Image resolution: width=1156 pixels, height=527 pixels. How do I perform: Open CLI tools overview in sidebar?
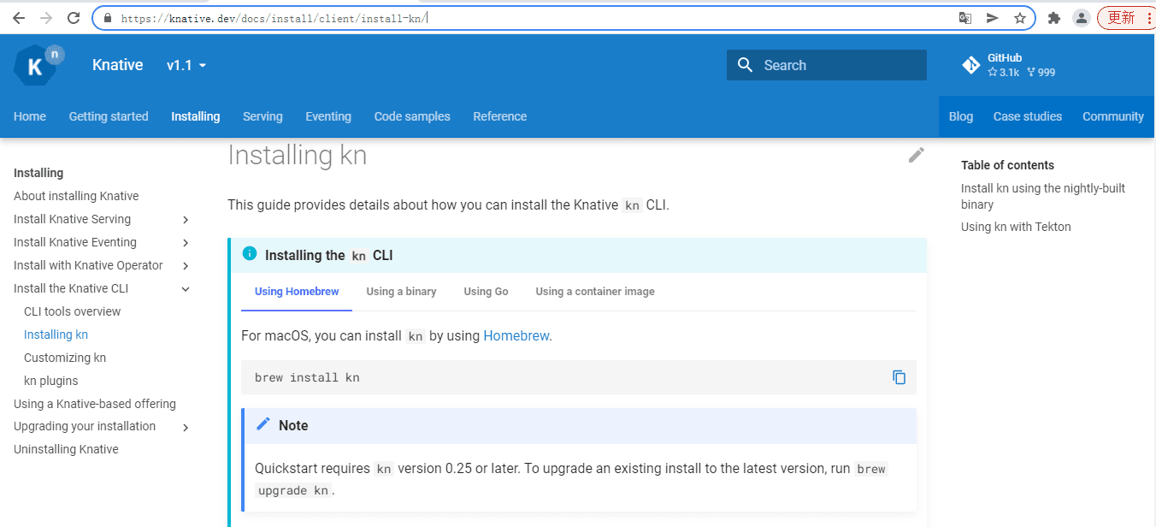pyautogui.click(x=73, y=311)
